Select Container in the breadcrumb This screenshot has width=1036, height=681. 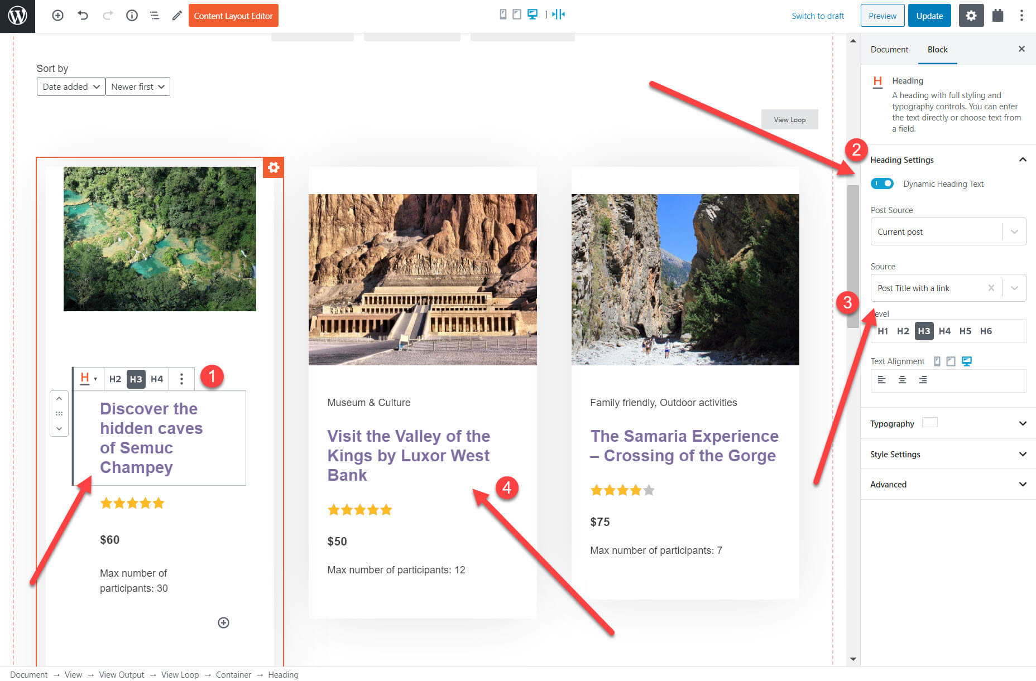coord(233,675)
